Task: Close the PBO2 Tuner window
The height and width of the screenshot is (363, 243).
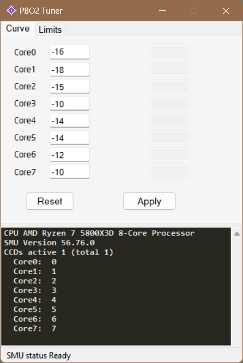Action: click(x=226, y=11)
